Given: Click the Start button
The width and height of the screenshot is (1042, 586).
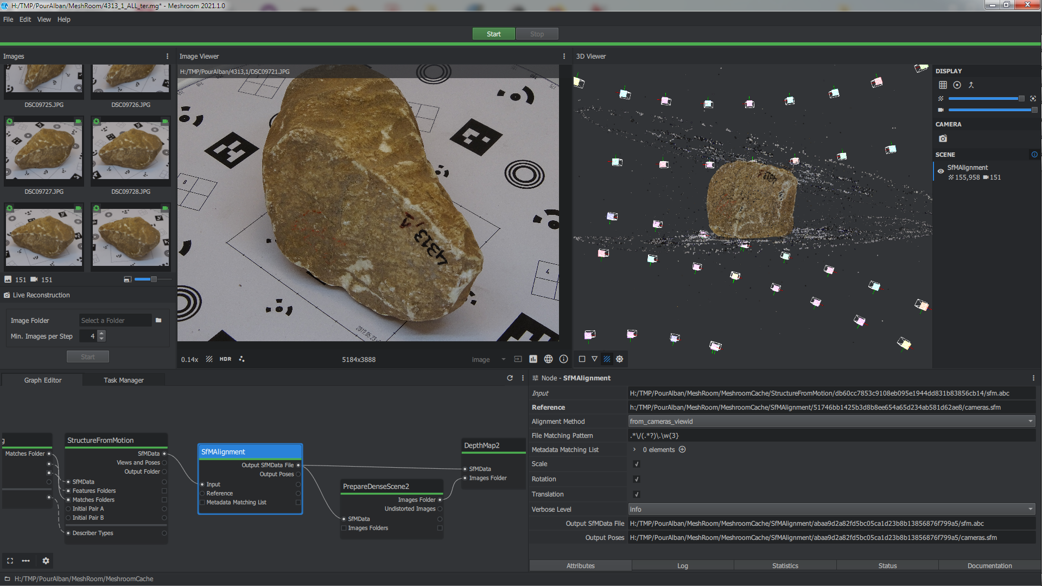Looking at the screenshot, I should 493,34.
